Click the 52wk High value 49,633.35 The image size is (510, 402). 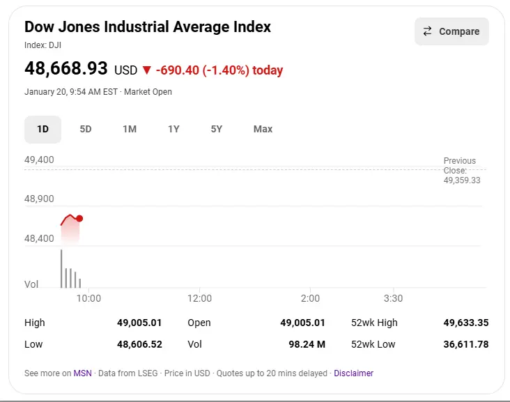pyautogui.click(x=465, y=323)
